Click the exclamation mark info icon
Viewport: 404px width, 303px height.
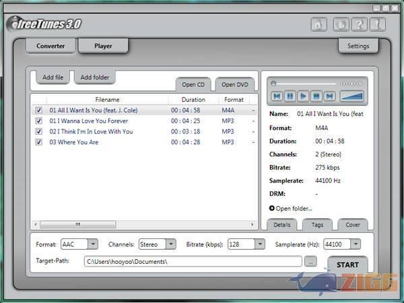pyautogui.click(x=378, y=24)
